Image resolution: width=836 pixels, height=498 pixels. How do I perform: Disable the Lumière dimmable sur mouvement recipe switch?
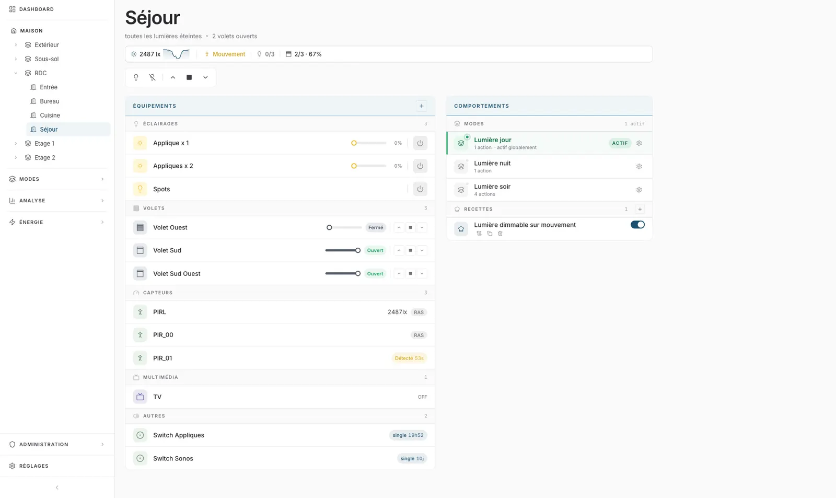click(x=637, y=225)
